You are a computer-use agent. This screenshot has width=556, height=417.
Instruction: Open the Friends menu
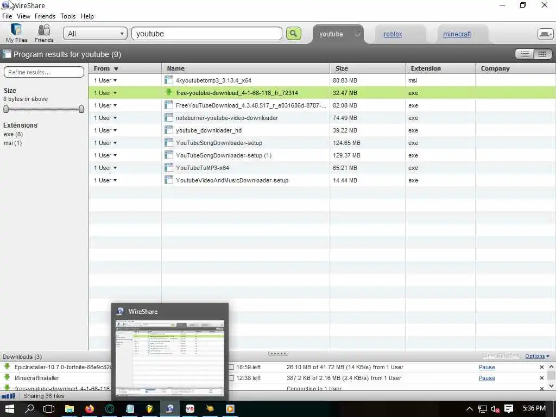45,16
